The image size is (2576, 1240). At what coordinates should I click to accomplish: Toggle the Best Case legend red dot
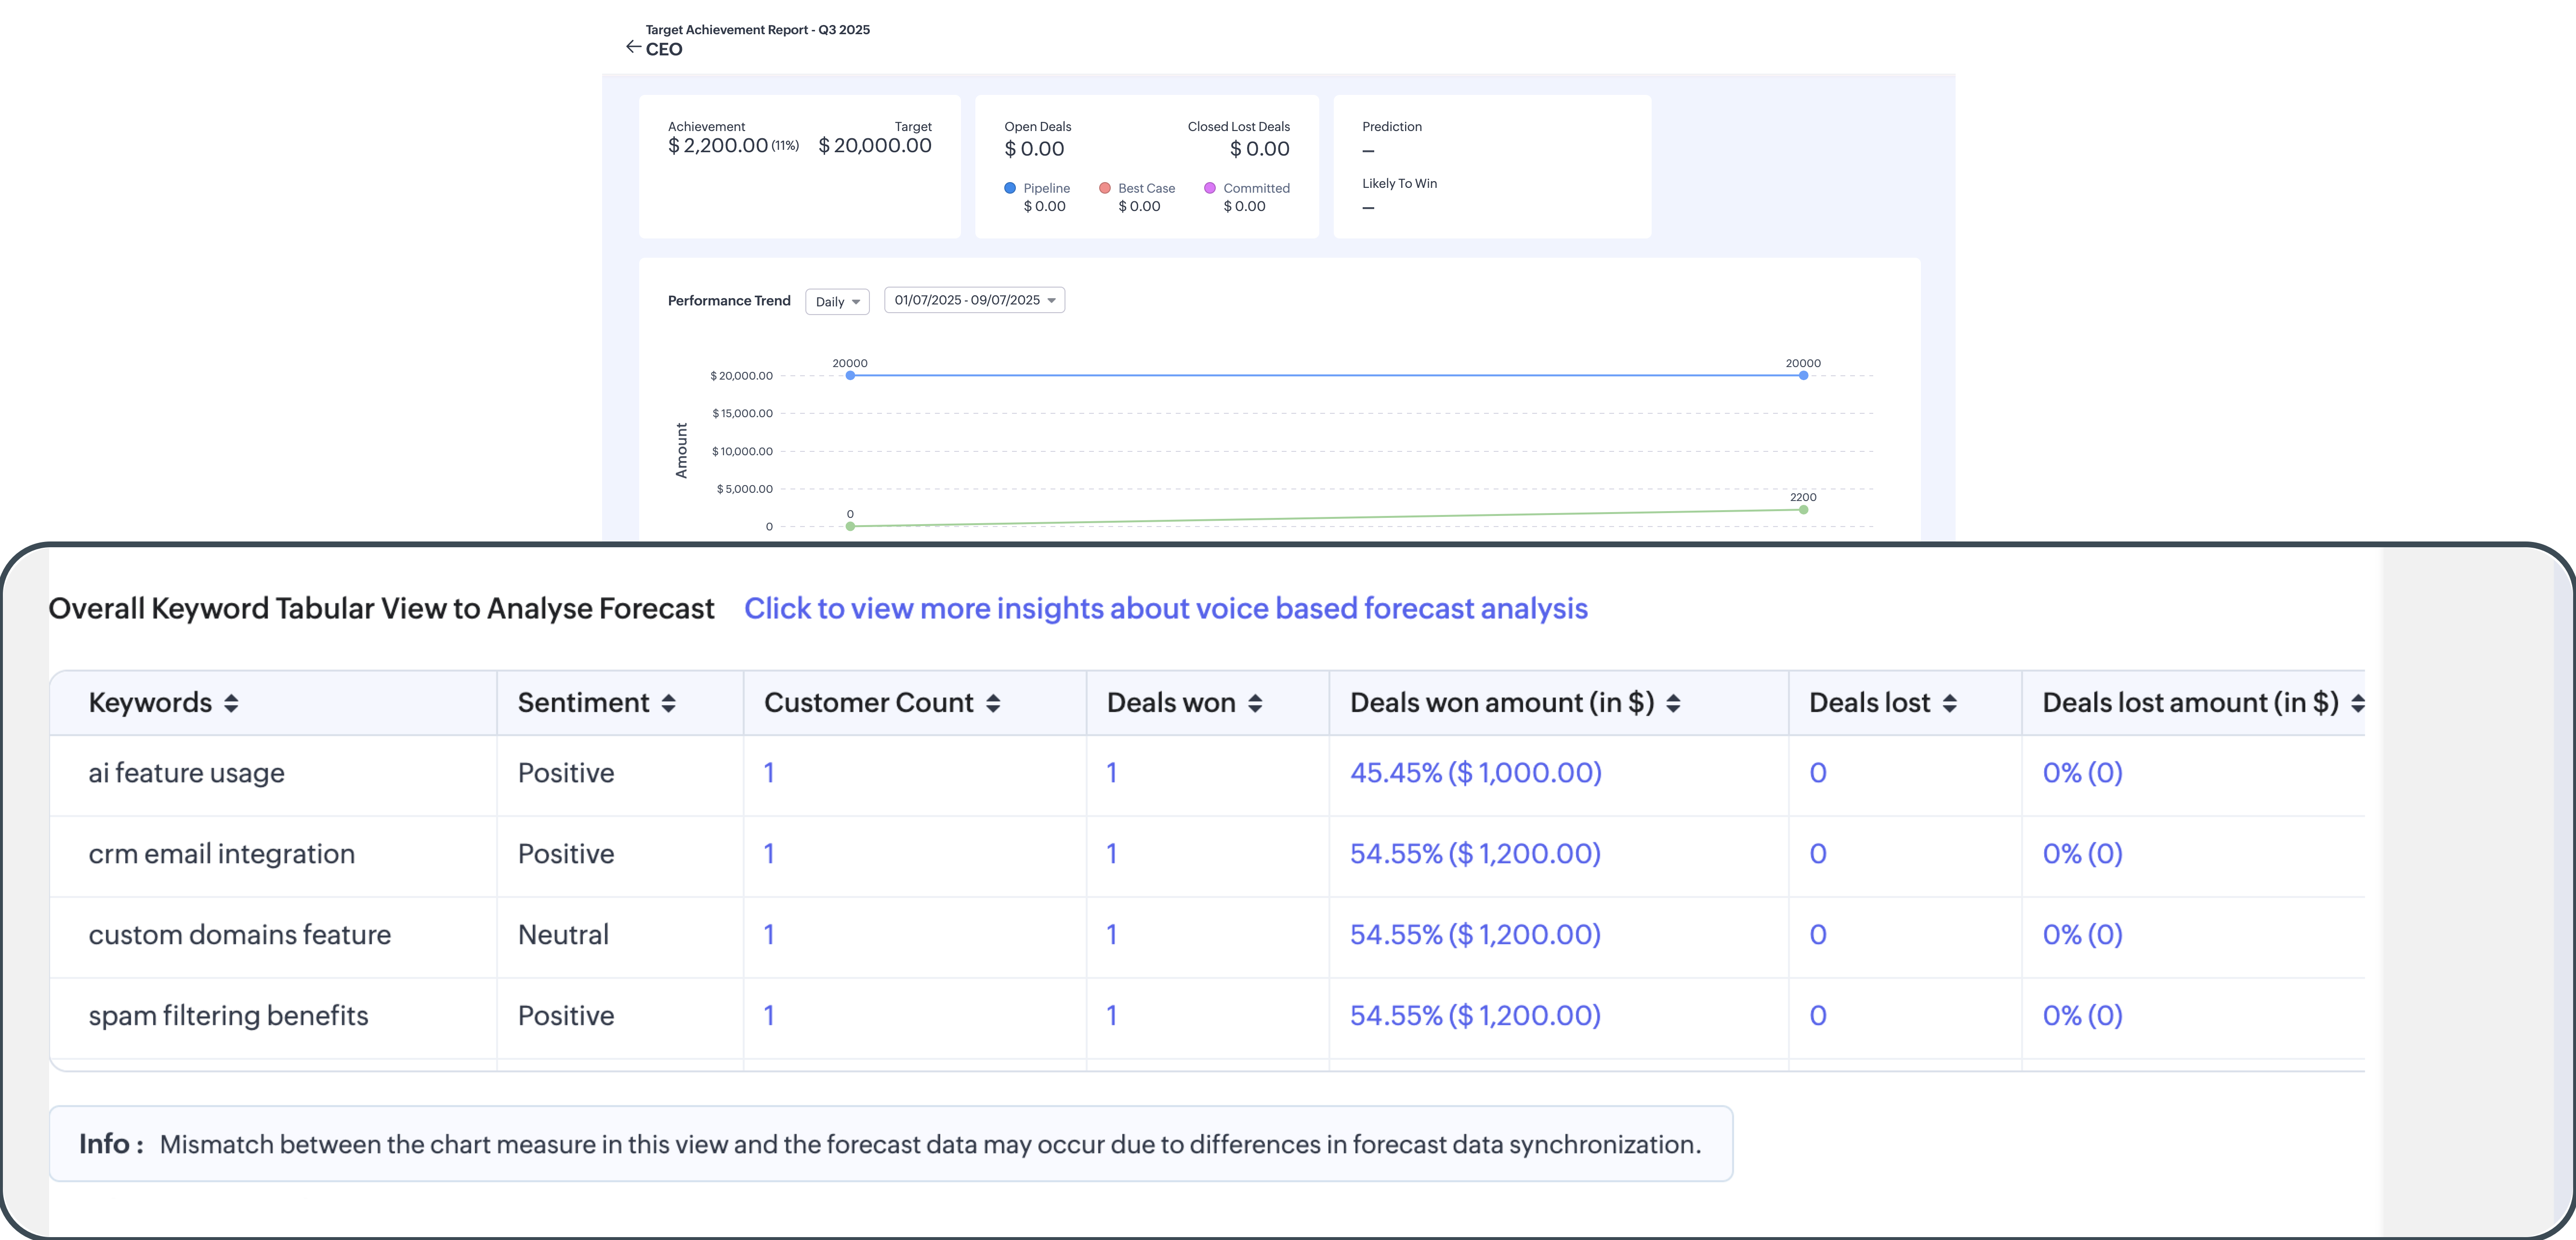point(1105,188)
